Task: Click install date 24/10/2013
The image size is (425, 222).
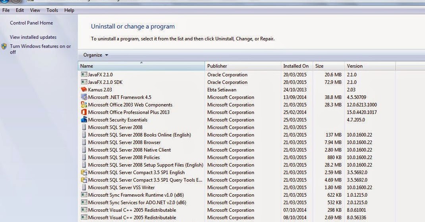Action: tap(295, 89)
